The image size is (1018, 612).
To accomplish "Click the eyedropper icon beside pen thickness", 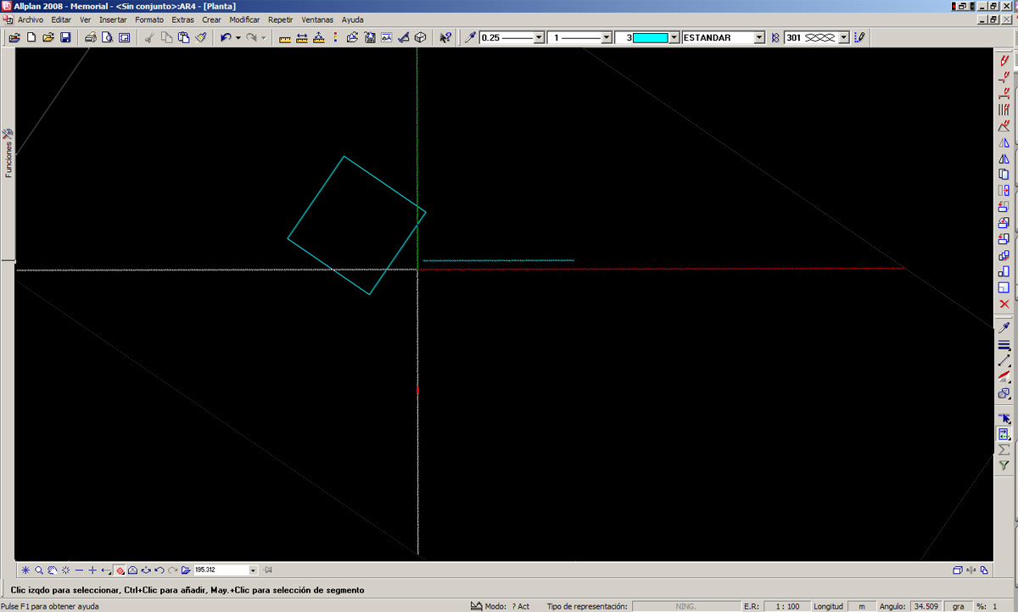I will (470, 37).
